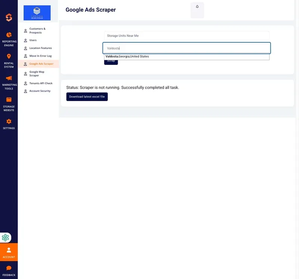Open the Reporting Engine section
This screenshot has width=299, height=279.
click(9, 40)
